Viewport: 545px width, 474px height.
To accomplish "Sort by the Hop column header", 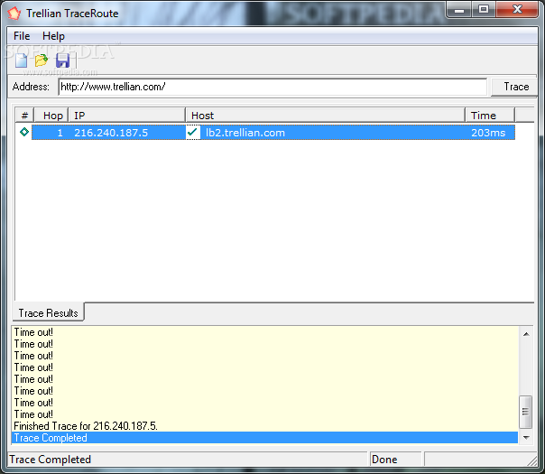I will click(x=51, y=115).
